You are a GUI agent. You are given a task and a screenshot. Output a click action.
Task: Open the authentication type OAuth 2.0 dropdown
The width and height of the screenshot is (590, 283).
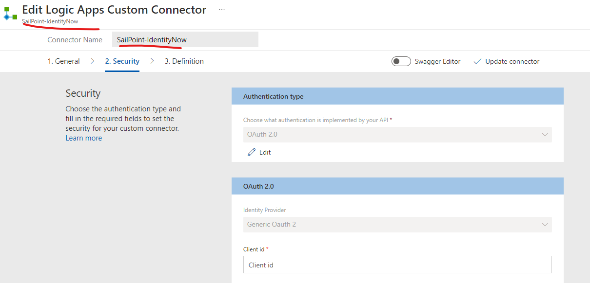point(397,135)
